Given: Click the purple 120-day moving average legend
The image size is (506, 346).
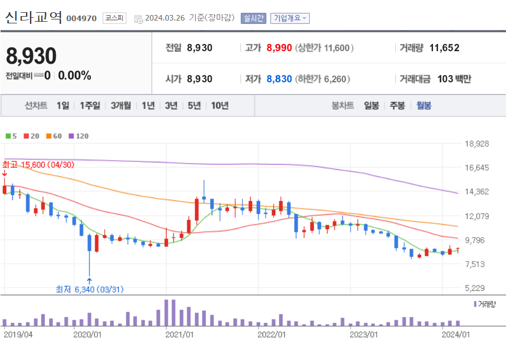Looking at the screenshot, I should click(79, 136).
